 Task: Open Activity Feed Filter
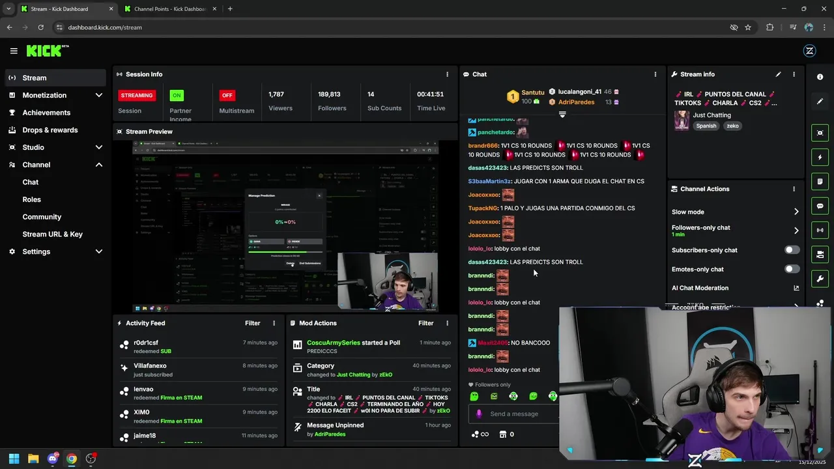(252, 323)
